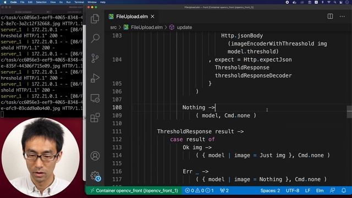The width and height of the screenshot is (352, 198).
Task: Show errors and warnings in status bar
Action: (x=199, y=191)
